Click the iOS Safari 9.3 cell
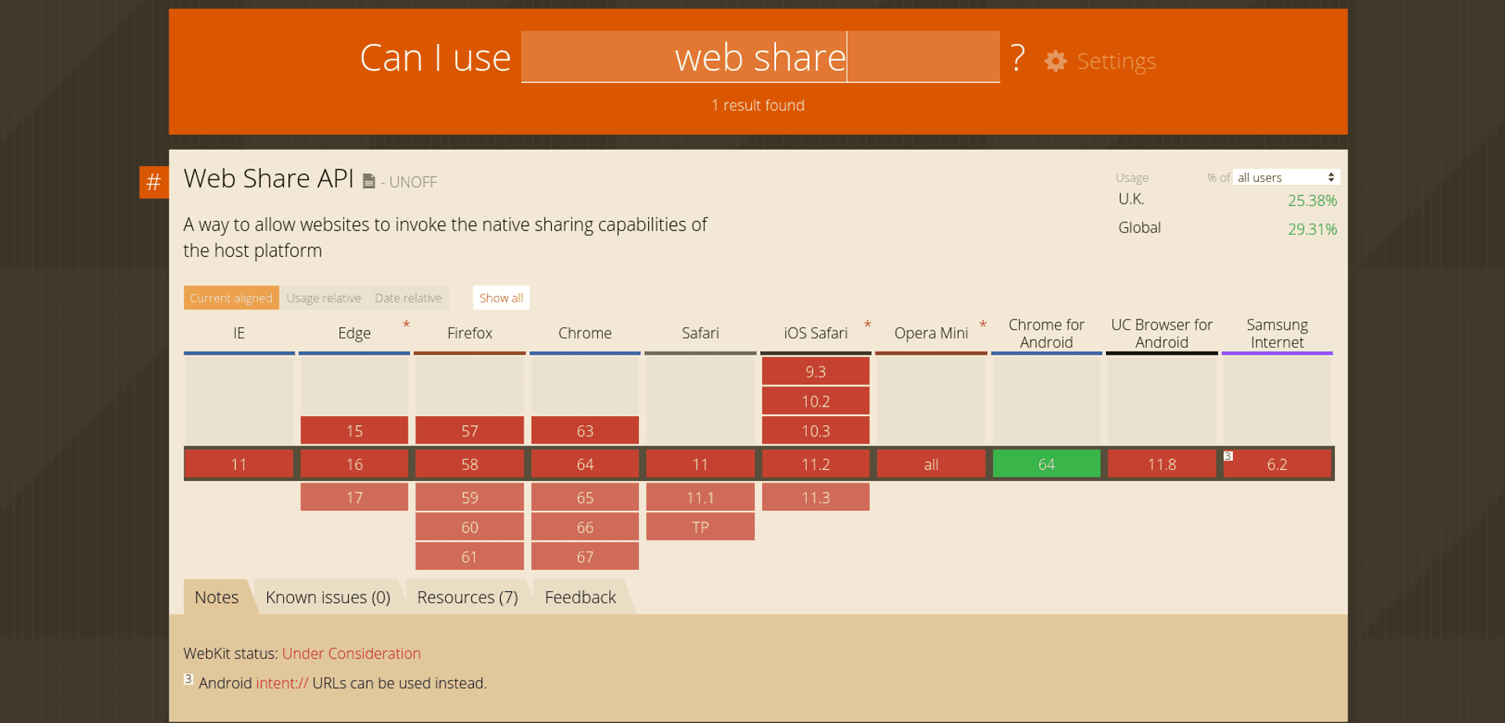The image size is (1505, 723). point(815,371)
